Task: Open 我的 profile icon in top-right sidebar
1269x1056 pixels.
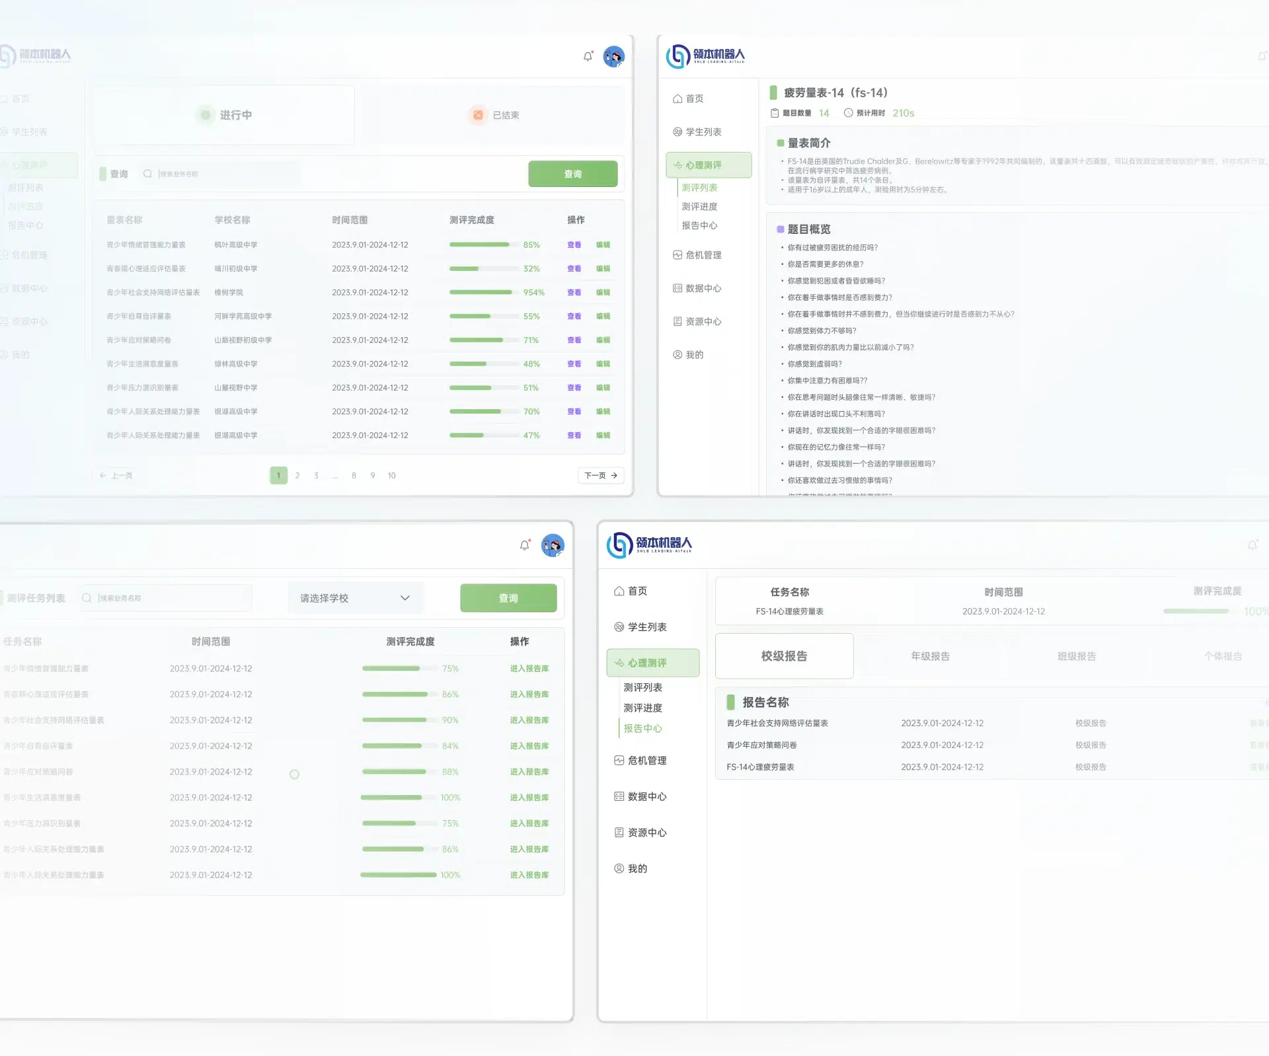Action: click(x=677, y=355)
